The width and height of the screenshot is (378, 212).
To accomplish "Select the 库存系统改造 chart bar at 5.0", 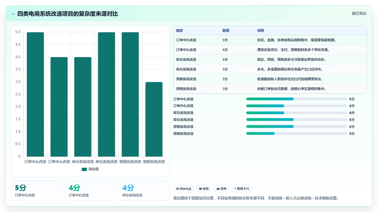I will pos(106,94).
